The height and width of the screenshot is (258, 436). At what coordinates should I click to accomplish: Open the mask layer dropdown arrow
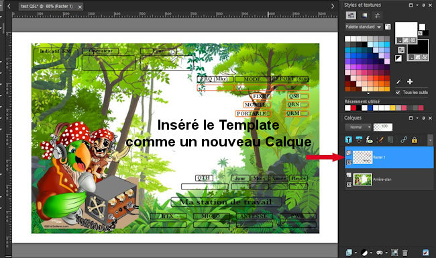pos(386,253)
